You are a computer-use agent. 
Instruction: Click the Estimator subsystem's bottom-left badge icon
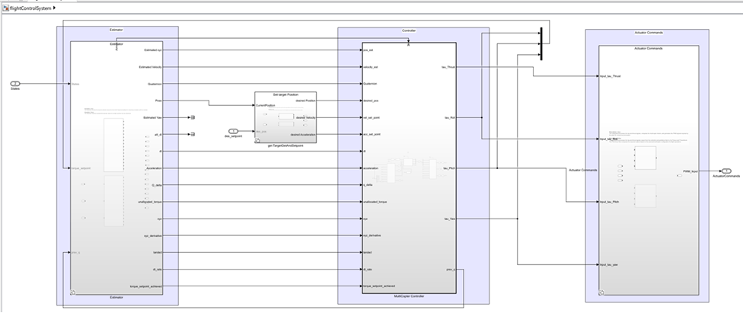[x=73, y=292]
